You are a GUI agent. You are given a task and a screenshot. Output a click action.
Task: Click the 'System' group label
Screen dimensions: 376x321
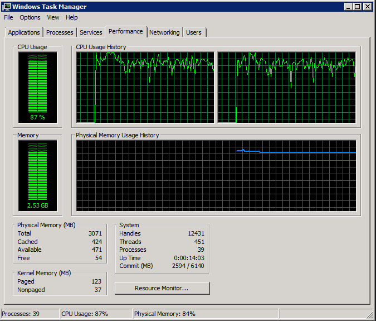click(x=129, y=225)
